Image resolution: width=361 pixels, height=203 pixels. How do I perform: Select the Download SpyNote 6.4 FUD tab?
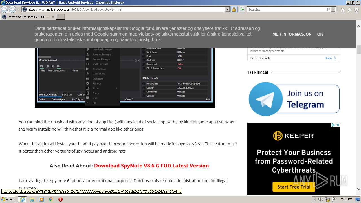(x=28, y=17)
